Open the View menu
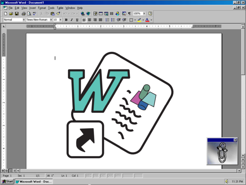The width and height of the screenshot is (246, 185). pyautogui.click(x=24, y=8)
